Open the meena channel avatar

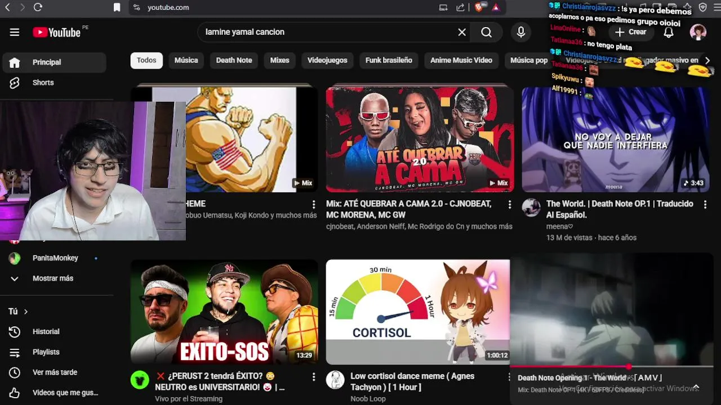point(531,208)
